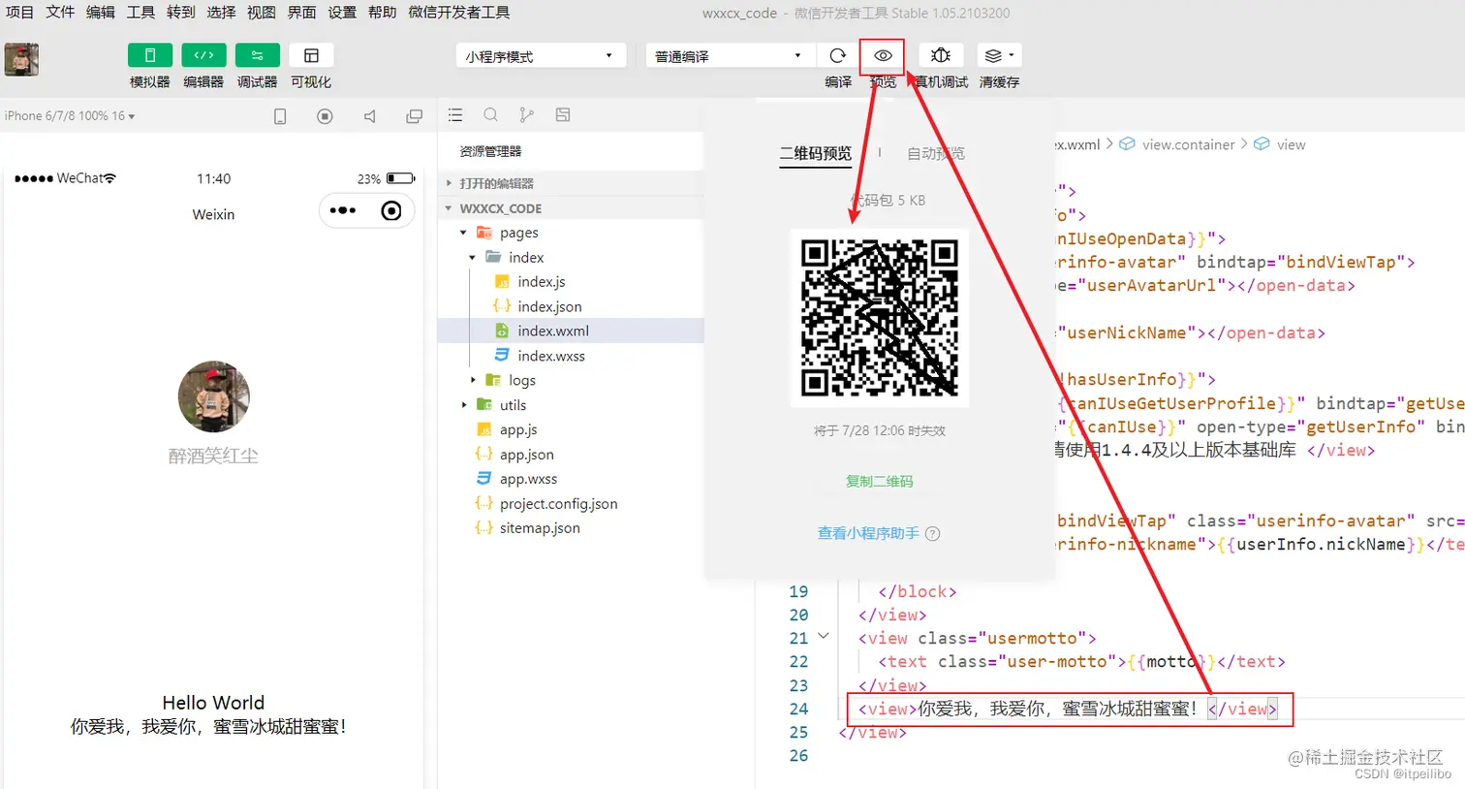Toggle the simulator sound mute icon
Viewport: 1465px width, 789px height.
tap(370, 116)
